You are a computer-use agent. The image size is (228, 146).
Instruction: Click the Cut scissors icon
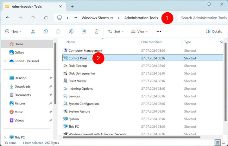(33, 31)
